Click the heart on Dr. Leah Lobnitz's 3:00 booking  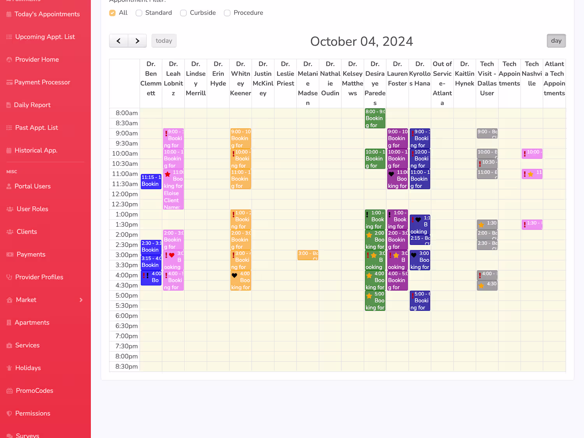[x=172, y=255]
